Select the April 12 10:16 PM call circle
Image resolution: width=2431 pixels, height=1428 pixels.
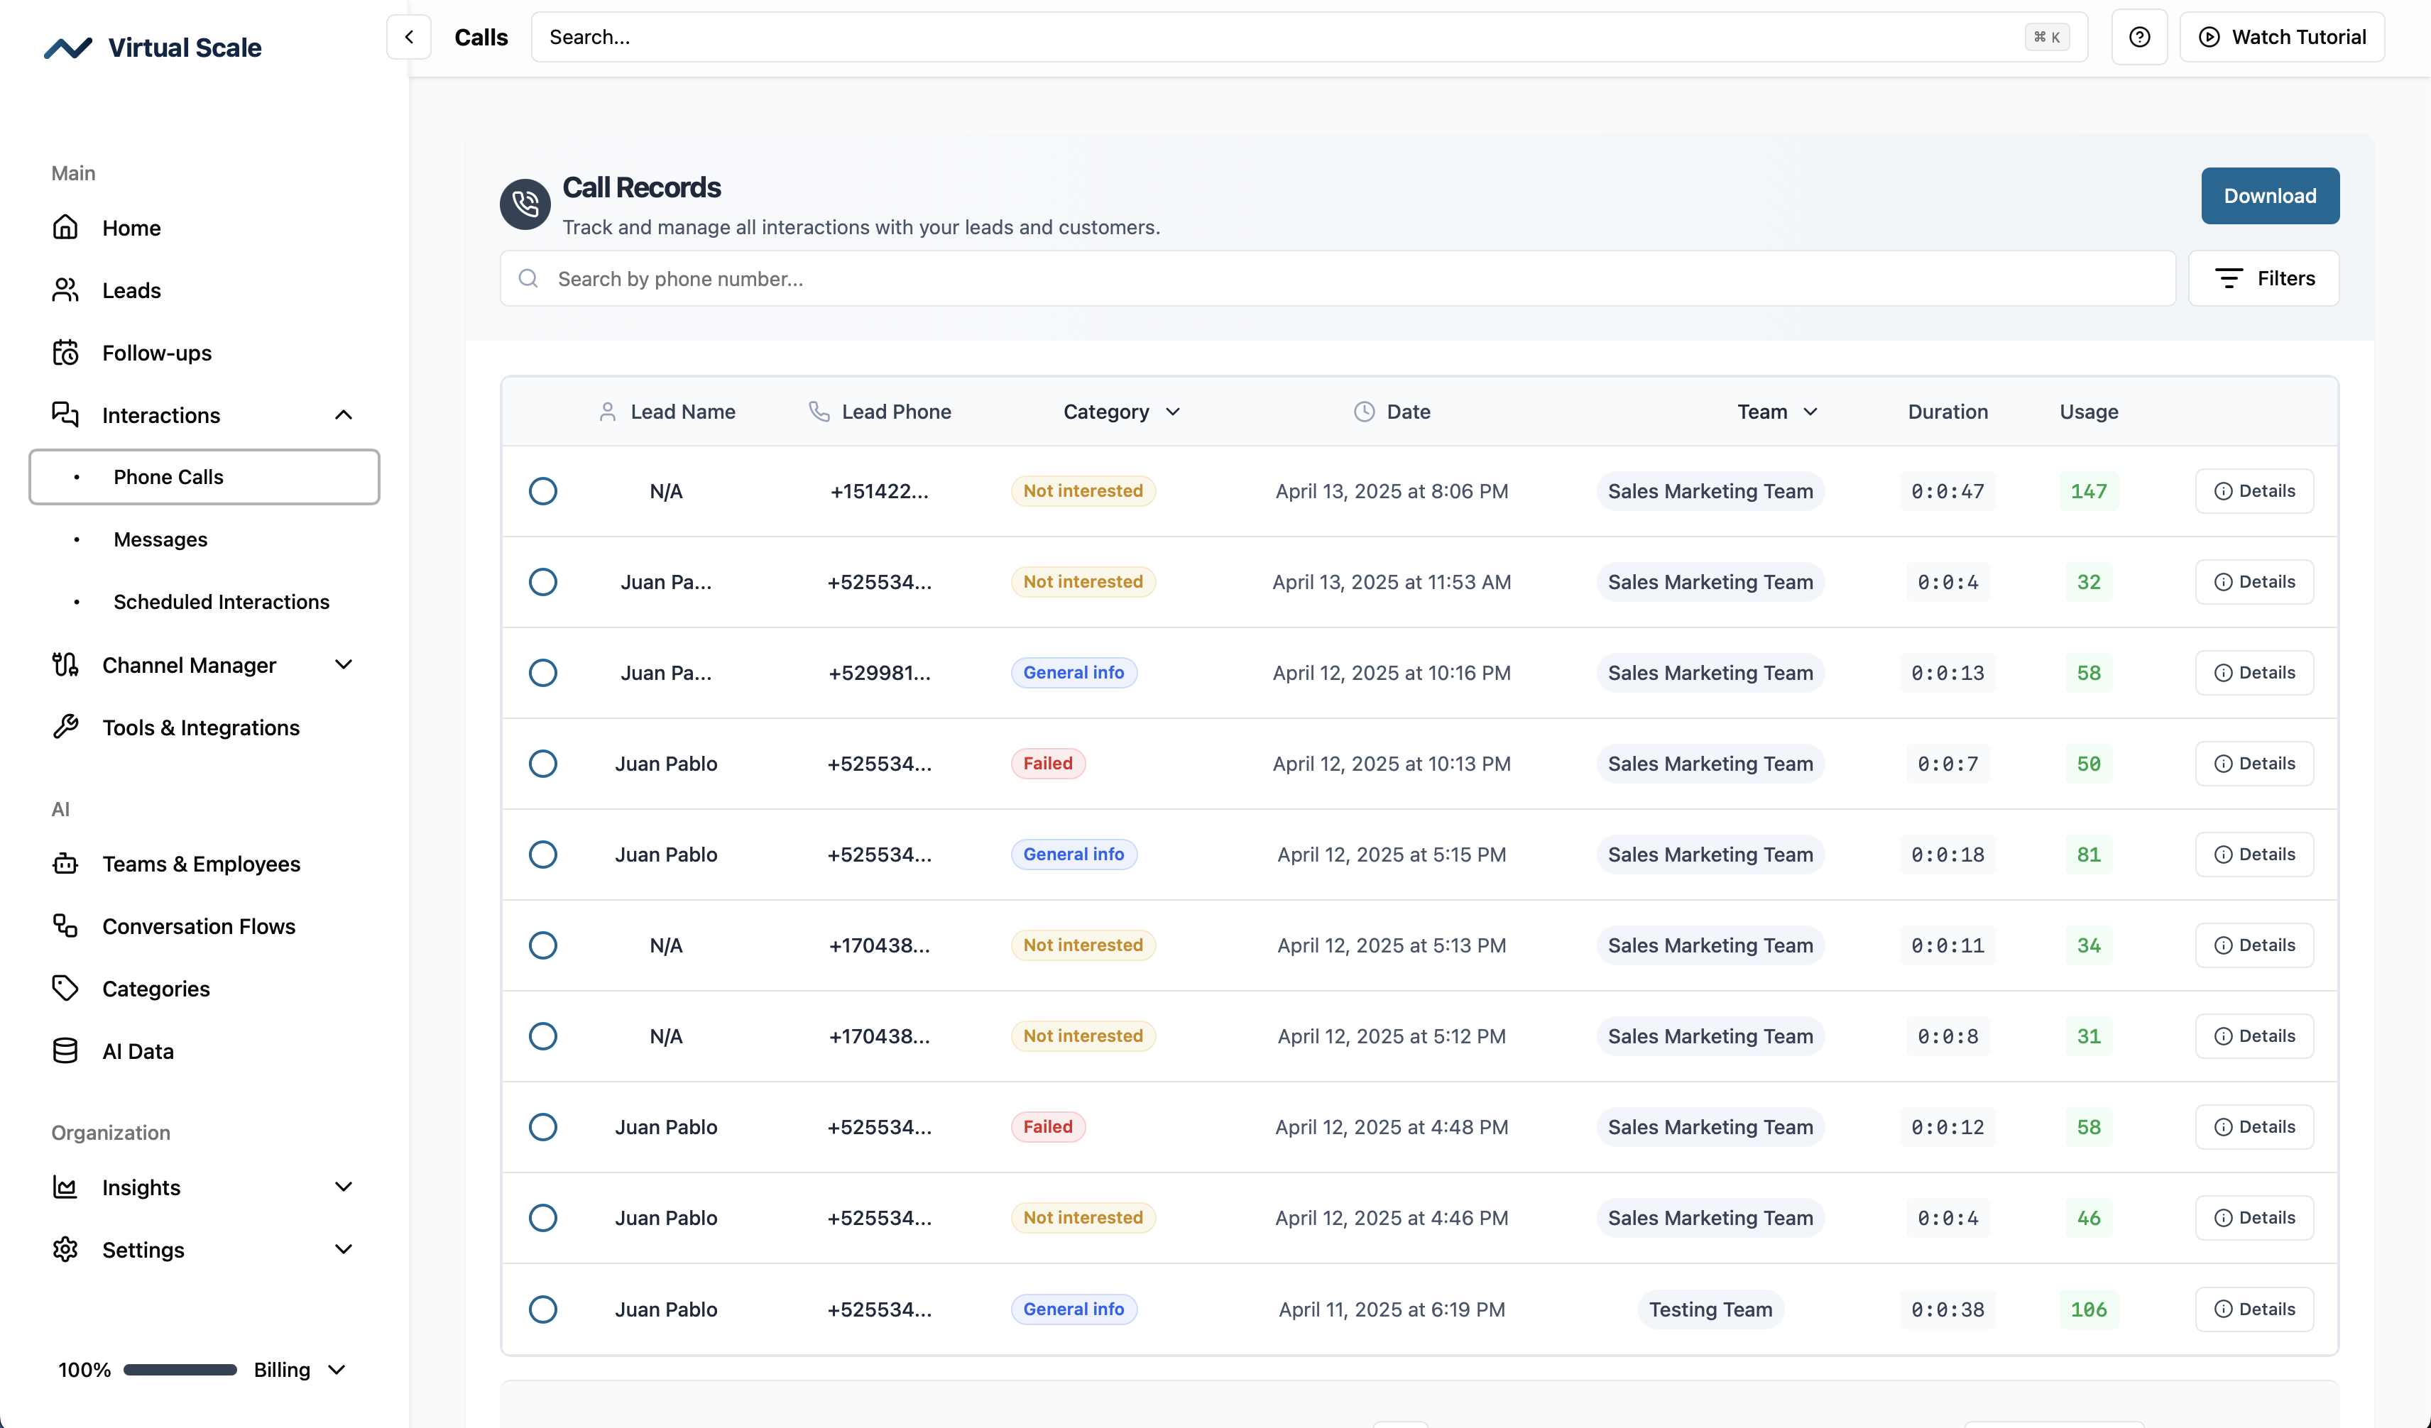(543, 672)
